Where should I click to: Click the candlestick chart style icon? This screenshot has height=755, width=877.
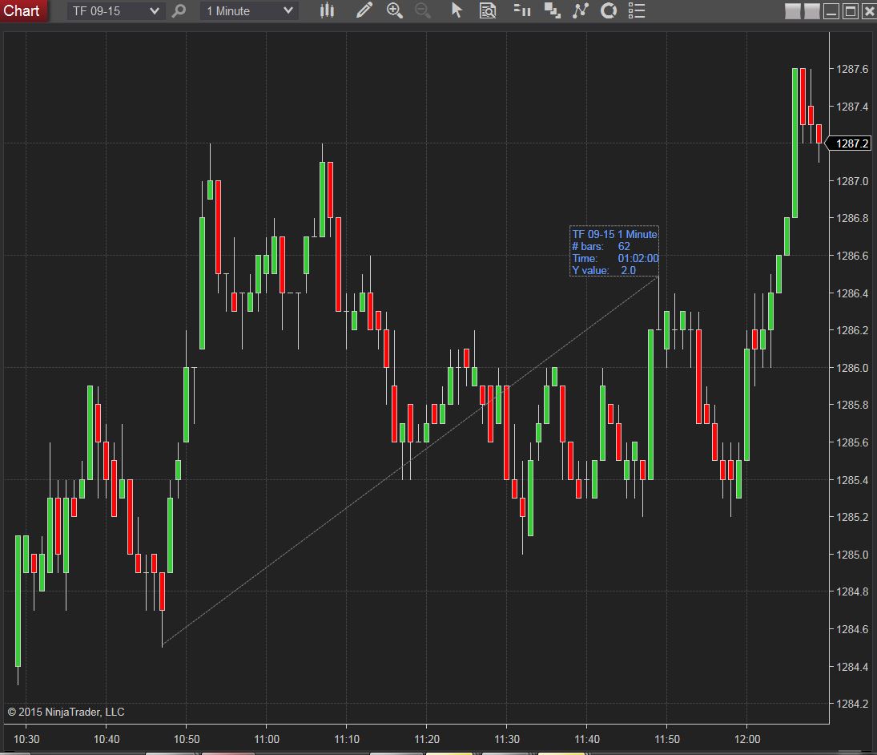[328, 10]
